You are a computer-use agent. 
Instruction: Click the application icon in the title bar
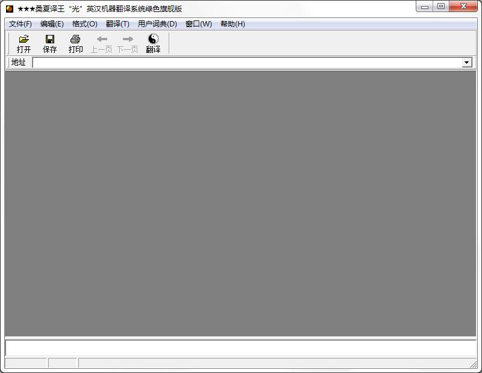(x=10, y=8)
